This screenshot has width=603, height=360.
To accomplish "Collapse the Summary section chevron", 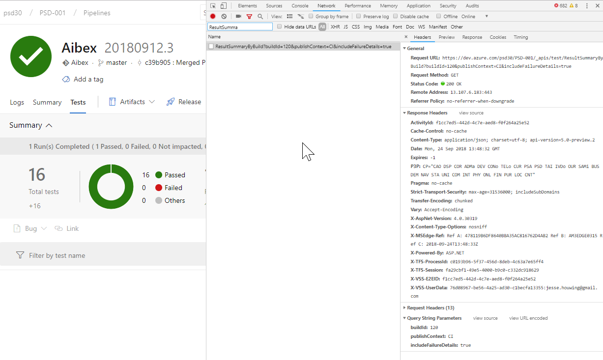I will [x=49, y=125].
